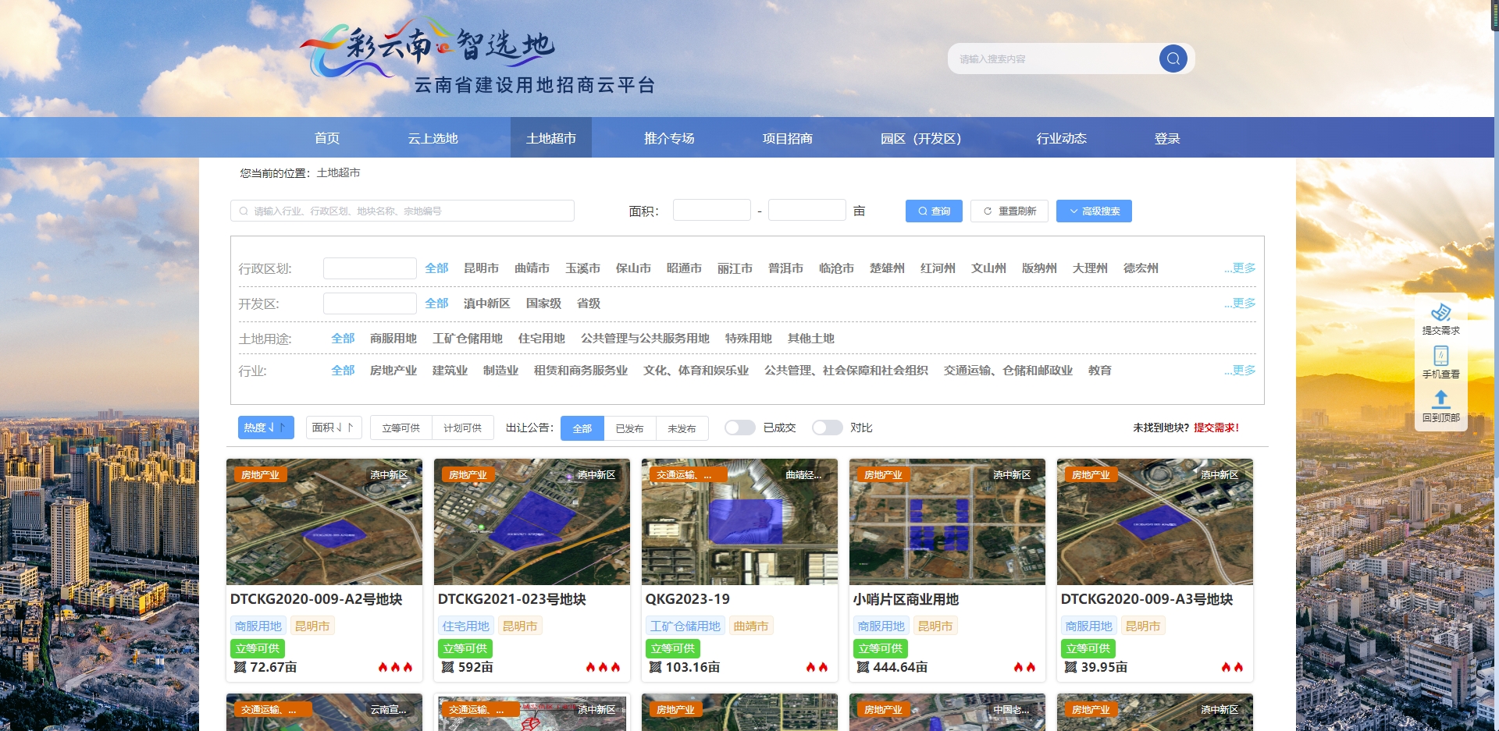Select 已发布 announcement filter
Viewport: 1499px width, 731px height.
tap(629, 428)
